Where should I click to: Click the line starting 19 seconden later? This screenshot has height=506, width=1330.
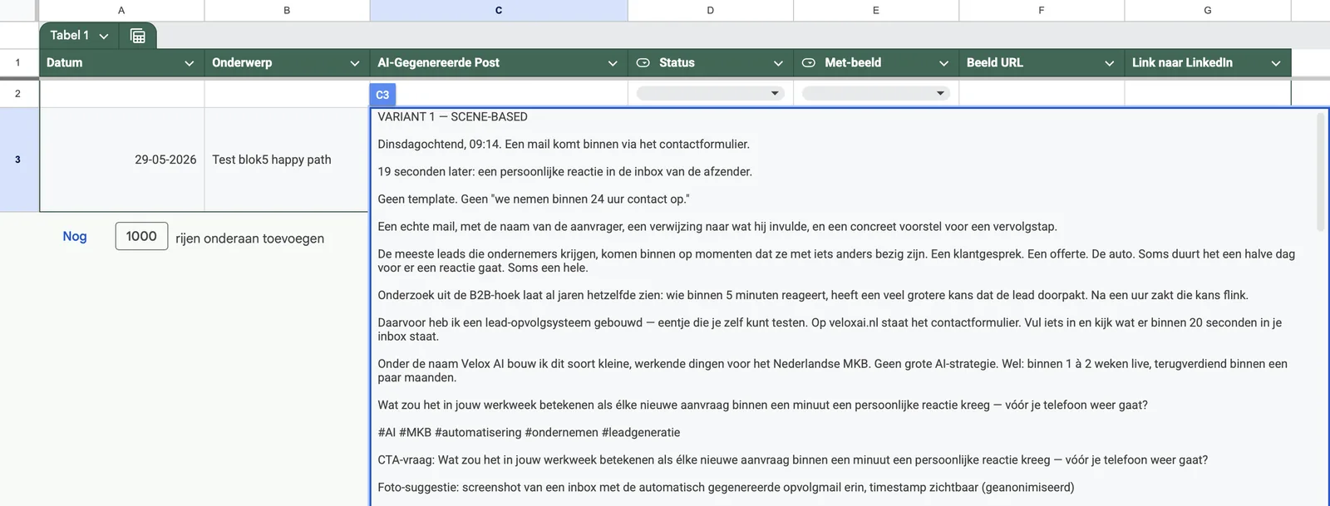tap(564, 172)
